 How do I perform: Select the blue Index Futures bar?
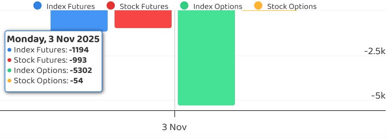coord(79,21)
